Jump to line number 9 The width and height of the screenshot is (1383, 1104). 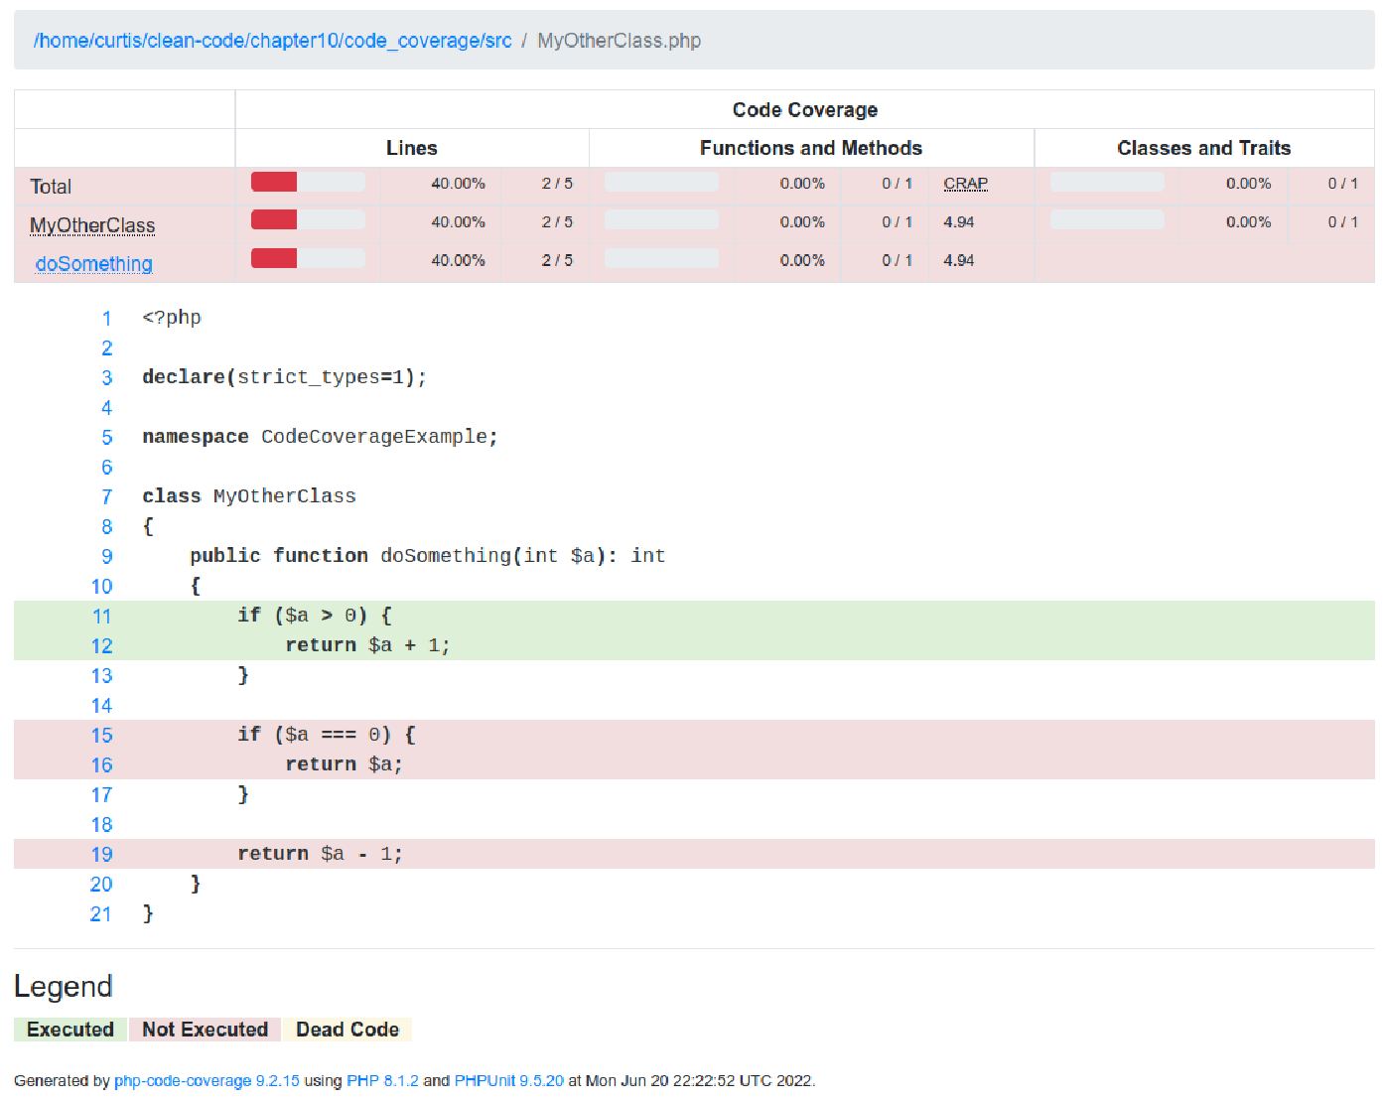pyautogui.click(x=106, y=557)
